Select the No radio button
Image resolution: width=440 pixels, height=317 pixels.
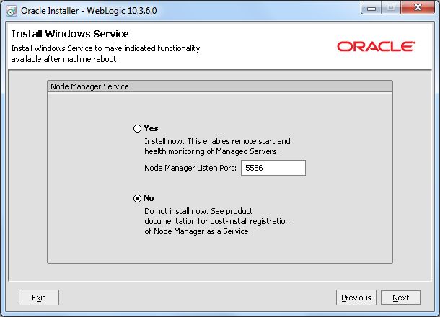click(137, 198)
